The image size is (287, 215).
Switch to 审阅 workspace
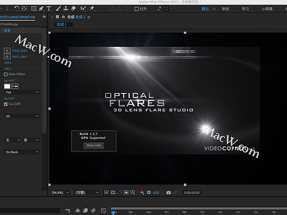(225, 9)
